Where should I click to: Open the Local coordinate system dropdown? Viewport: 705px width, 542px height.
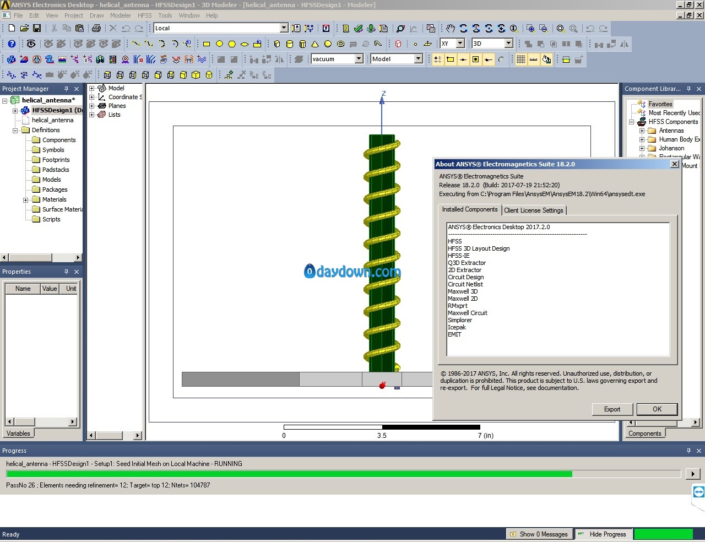[x=284, y=28]
